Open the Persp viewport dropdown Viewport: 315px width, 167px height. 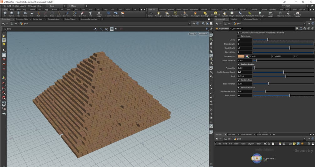coord(192,34)
